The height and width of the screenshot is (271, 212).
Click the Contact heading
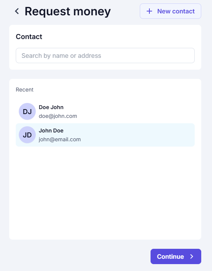click(x=29, y=37)
